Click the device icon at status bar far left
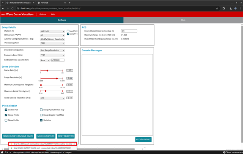Image resolution: width=243 pixels, height=154 pixels. pyautogui.click(x=2, y=152)
